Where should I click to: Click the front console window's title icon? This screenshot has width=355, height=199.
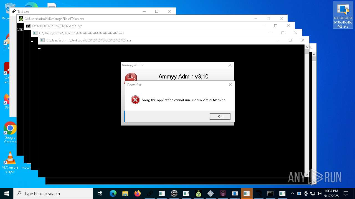coord(43,40)
